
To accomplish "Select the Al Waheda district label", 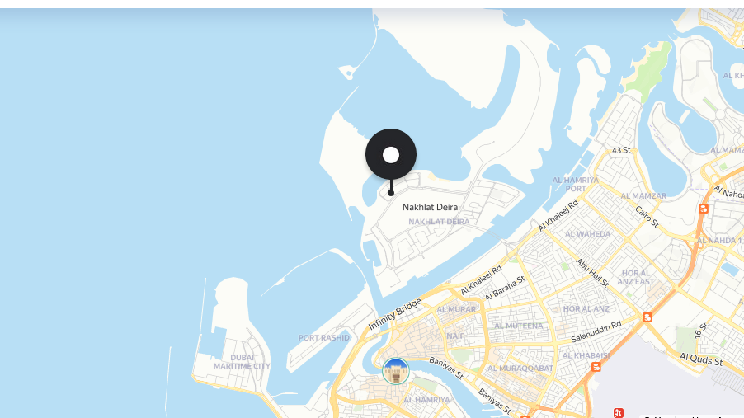I will click(x=587, y=234).
